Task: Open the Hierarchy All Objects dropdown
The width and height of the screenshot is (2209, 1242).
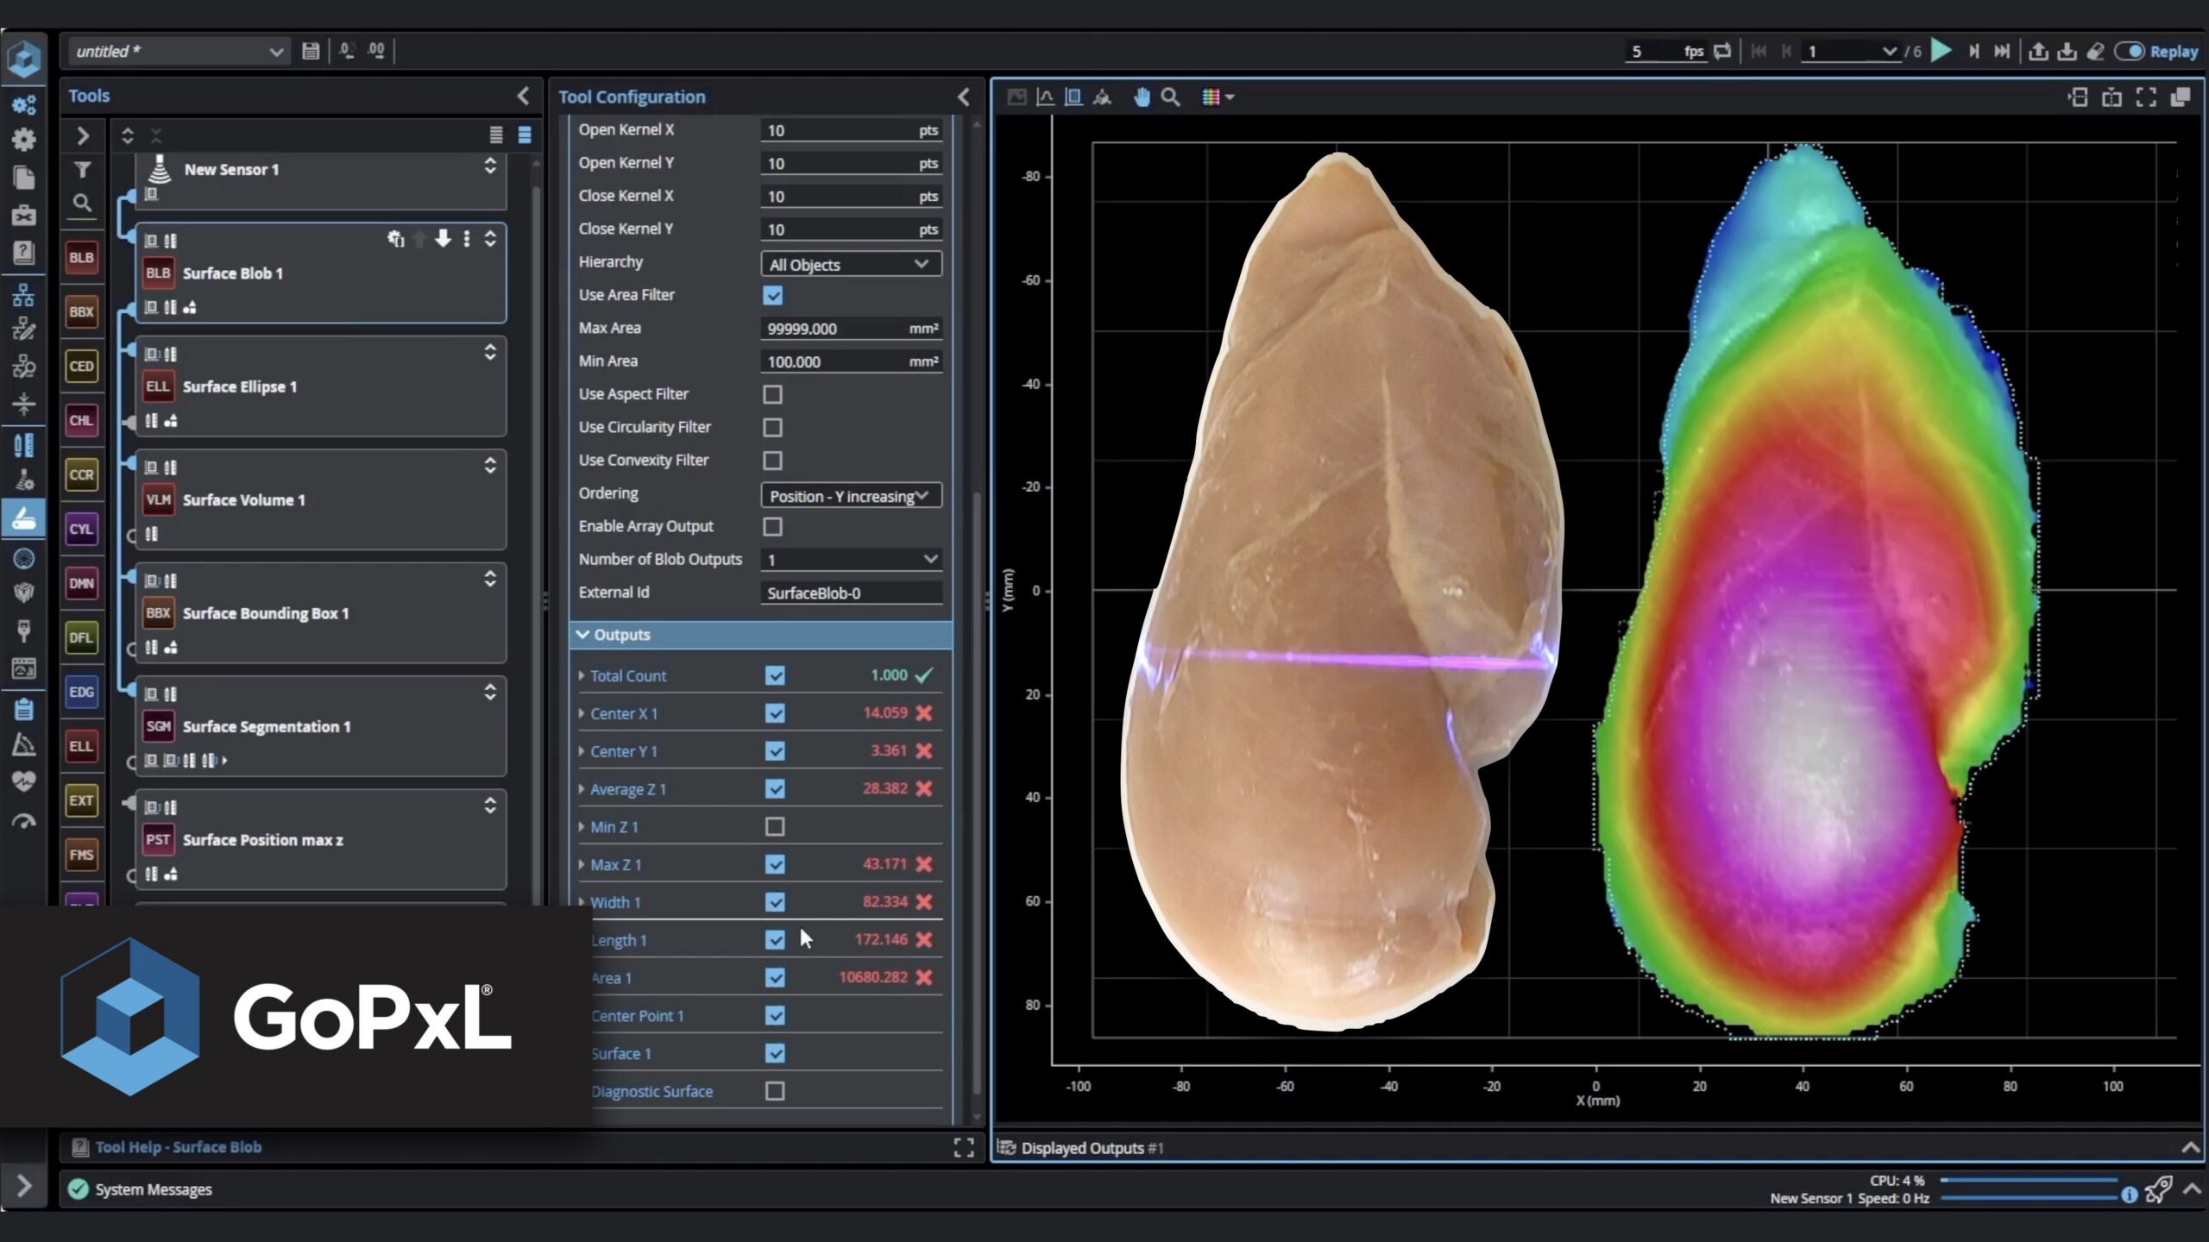Action: click(850, 265)
